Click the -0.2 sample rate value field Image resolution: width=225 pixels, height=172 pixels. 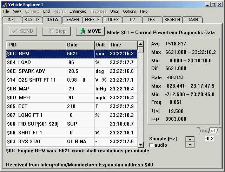click(x=210, y=139)
